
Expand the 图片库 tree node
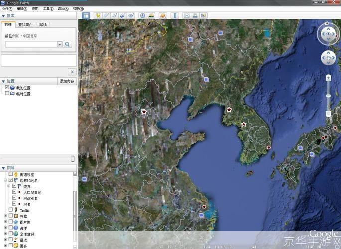[x=5, y=222]
